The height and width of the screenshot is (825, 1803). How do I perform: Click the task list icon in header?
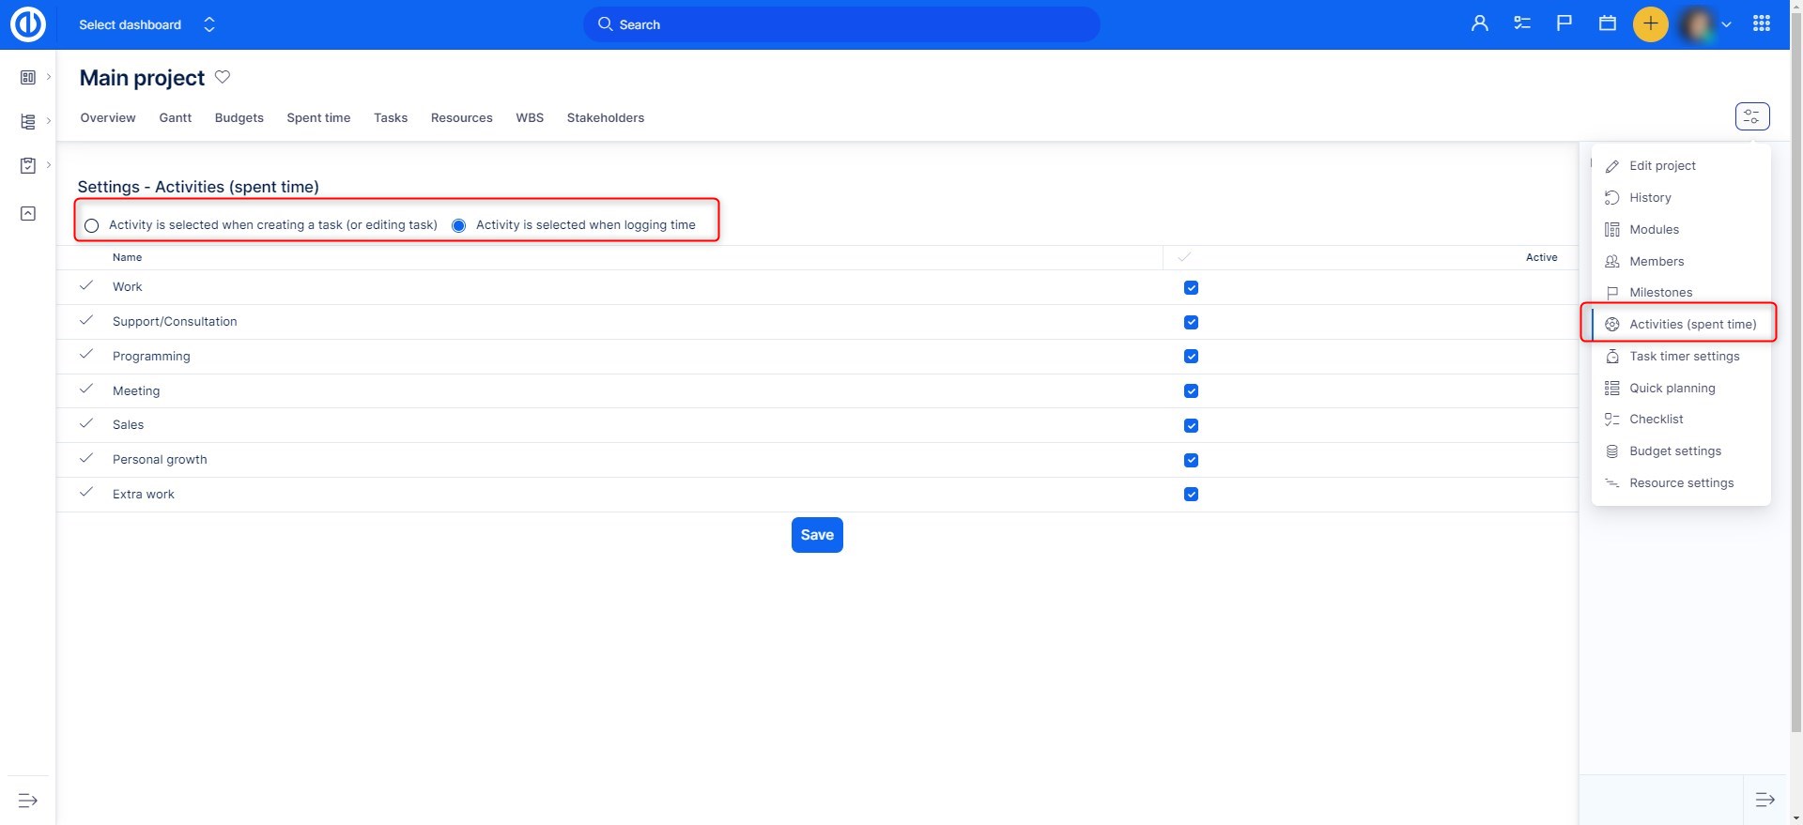(x=1521, y=24)
